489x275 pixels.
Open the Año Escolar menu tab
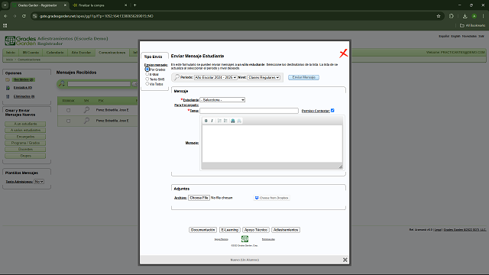[81, 53]
